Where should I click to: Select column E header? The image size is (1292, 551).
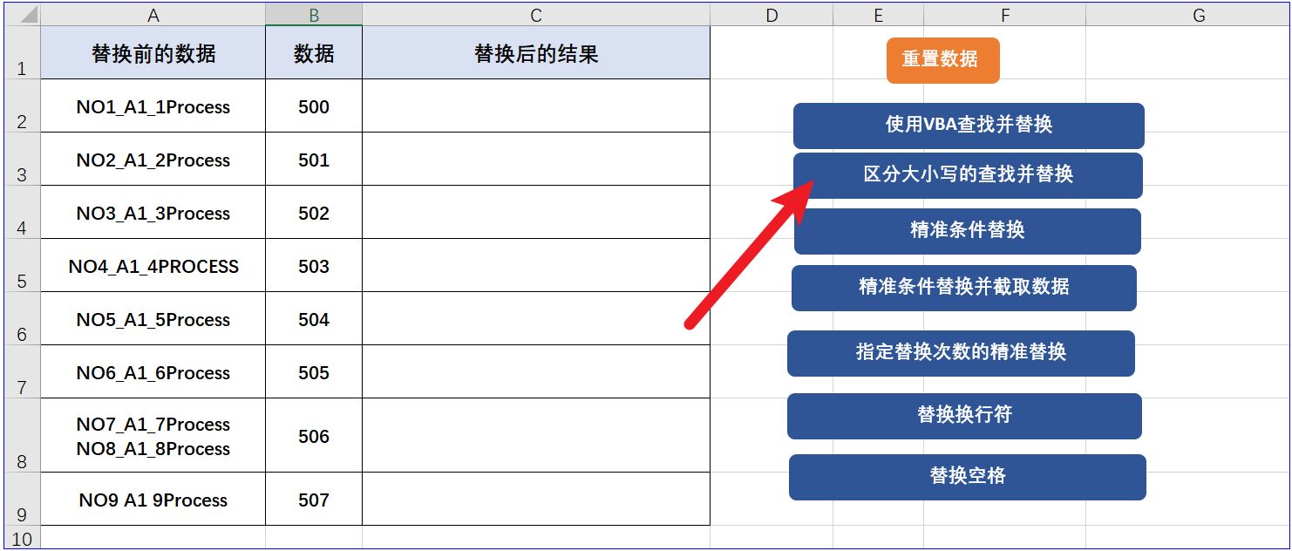(878, 15)
